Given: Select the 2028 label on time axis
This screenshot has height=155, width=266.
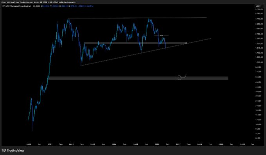Looking at the screenshot, I should pos(199,144).
